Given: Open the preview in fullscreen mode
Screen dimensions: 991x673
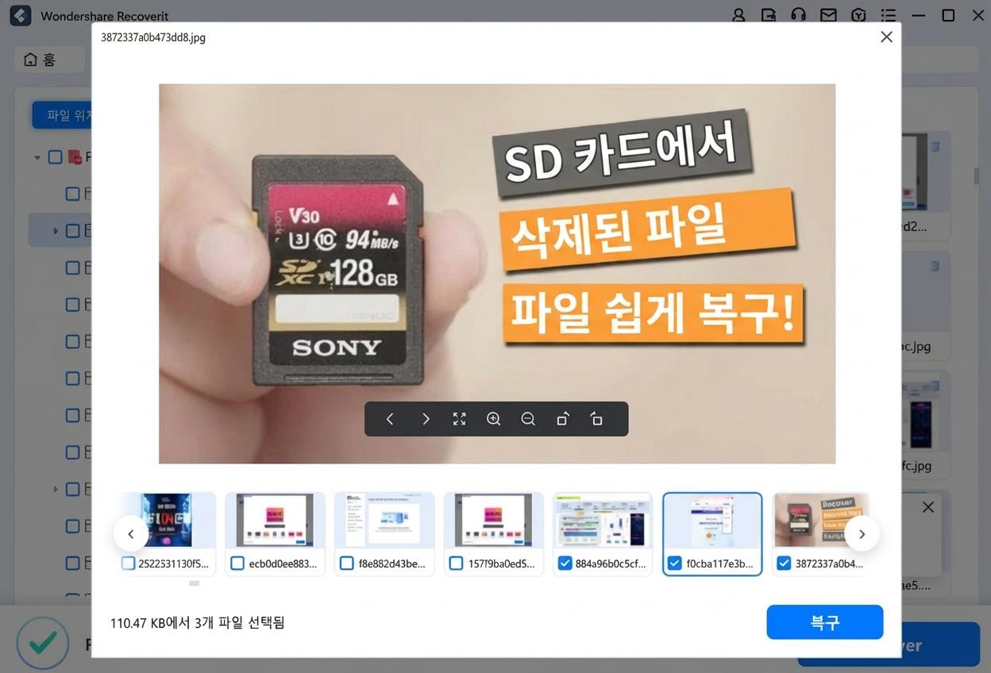Looking at the screenshot, I should [459, 419].
